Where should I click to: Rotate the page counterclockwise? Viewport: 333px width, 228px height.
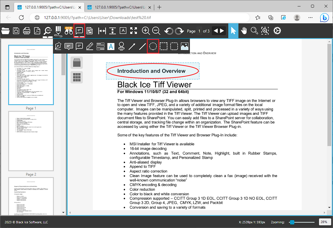coord(169,31)
